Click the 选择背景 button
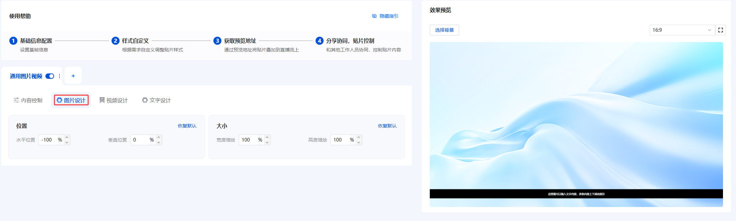736x221 pixels. click(444, 30)
